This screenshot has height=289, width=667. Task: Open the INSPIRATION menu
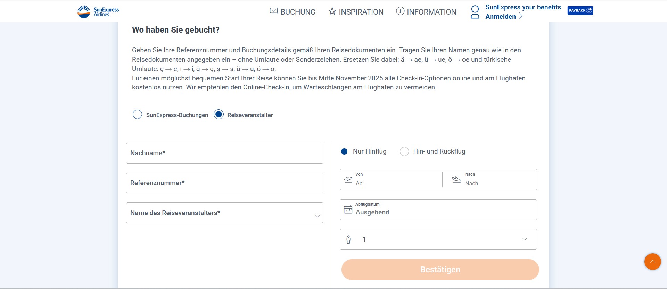tap(356, 12)
